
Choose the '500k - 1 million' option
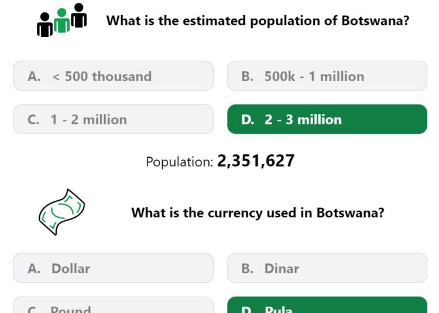pos(327,76)
